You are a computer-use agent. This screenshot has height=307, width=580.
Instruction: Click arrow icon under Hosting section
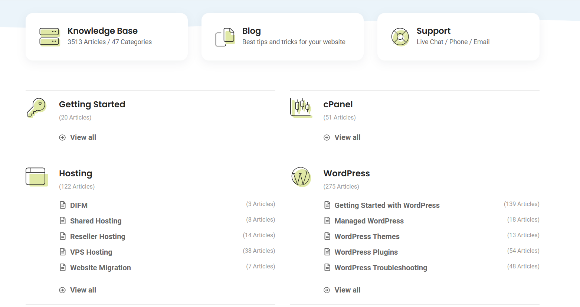[x=62, y=290]
